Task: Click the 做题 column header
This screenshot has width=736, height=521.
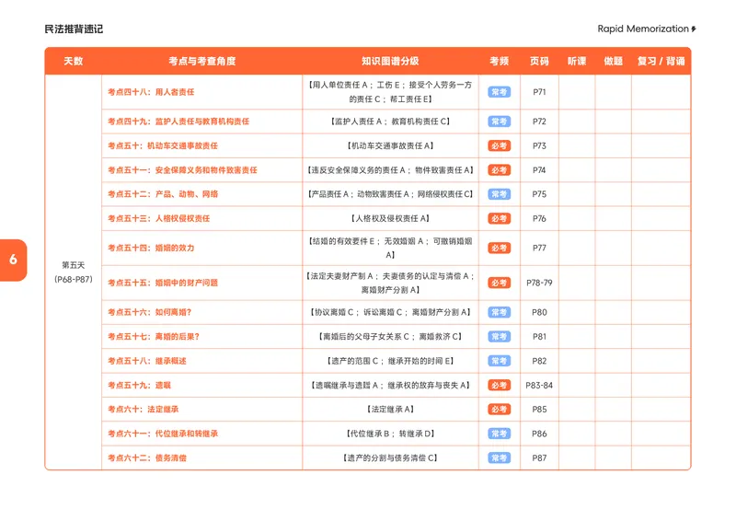Action: 613,61
